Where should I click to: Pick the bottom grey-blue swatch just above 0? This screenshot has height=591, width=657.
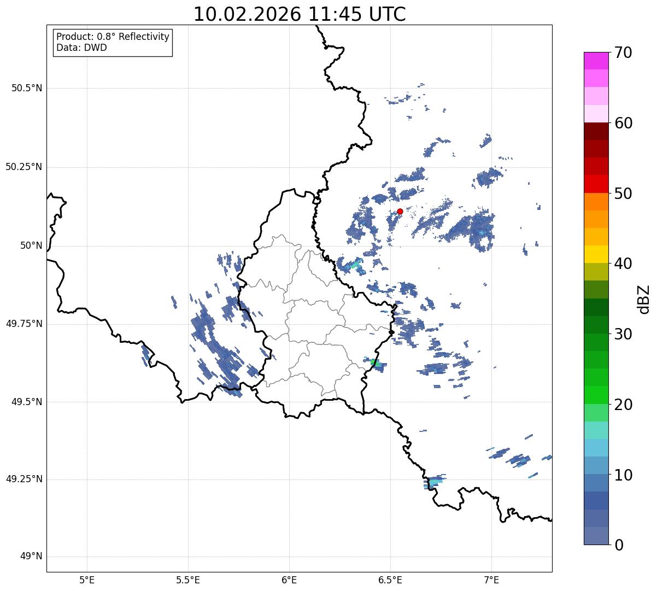point(596,536)
